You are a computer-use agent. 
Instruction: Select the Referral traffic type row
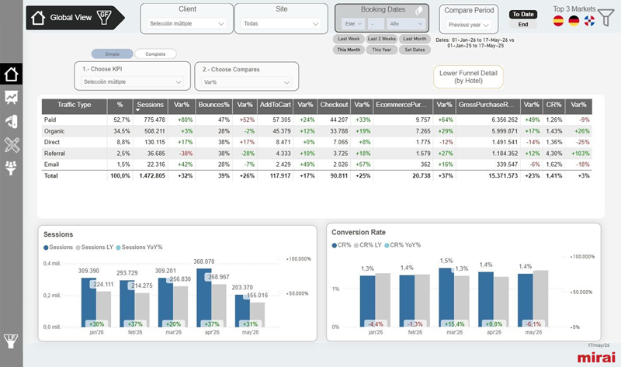point(317,153)
